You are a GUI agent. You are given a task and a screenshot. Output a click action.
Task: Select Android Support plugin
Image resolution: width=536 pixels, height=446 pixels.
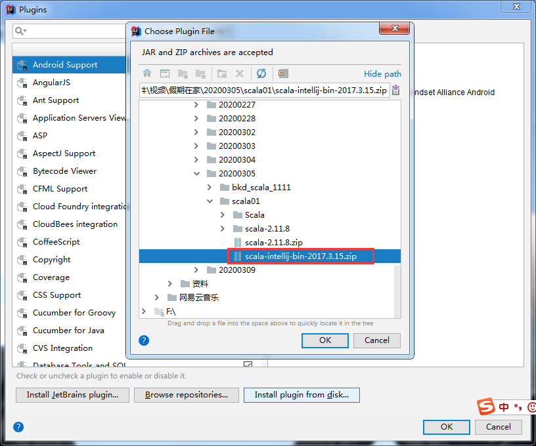[69, 65]
